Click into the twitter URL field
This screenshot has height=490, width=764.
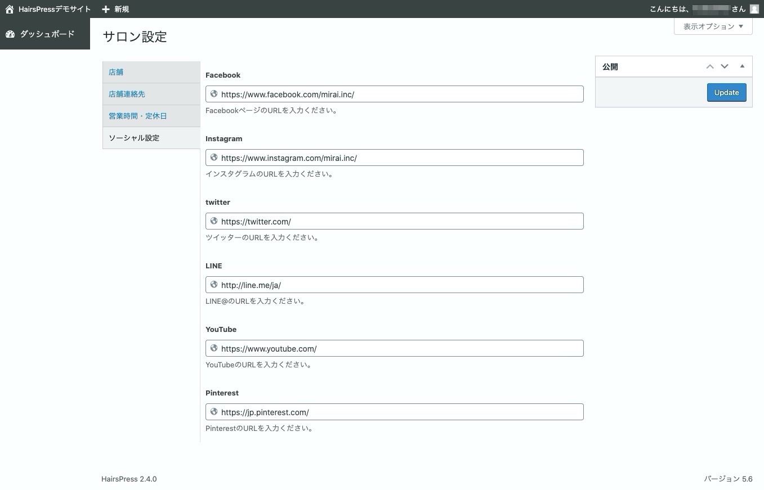point(400,221)
